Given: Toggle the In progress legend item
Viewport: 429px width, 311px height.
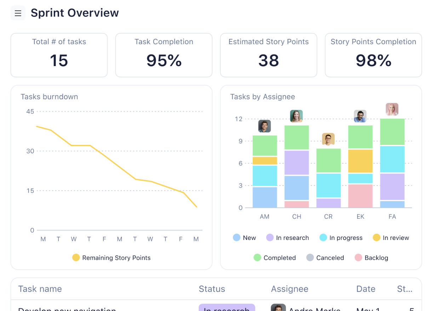Looking at the screenshot, I should click(341, 238).
